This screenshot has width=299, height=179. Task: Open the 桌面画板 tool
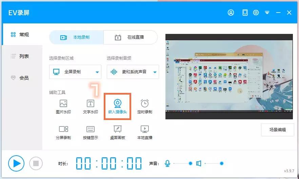(117, 133)
